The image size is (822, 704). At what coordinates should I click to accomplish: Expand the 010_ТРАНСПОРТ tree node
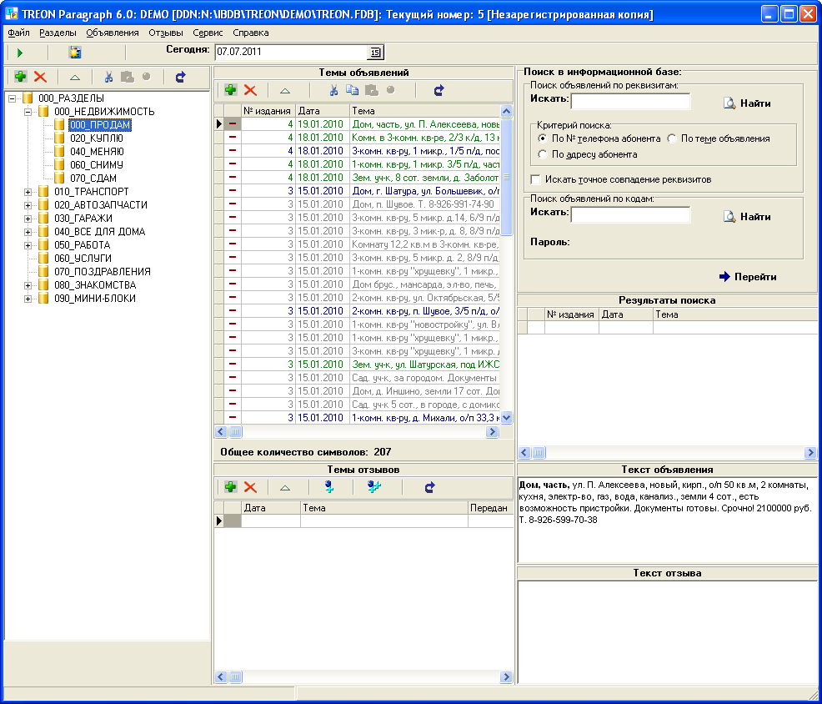coord(28,192)
